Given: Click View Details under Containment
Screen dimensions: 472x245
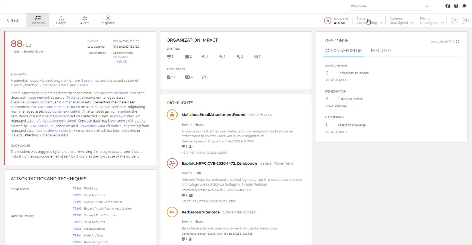Looking at the screenshot, I should click(336, 80).
